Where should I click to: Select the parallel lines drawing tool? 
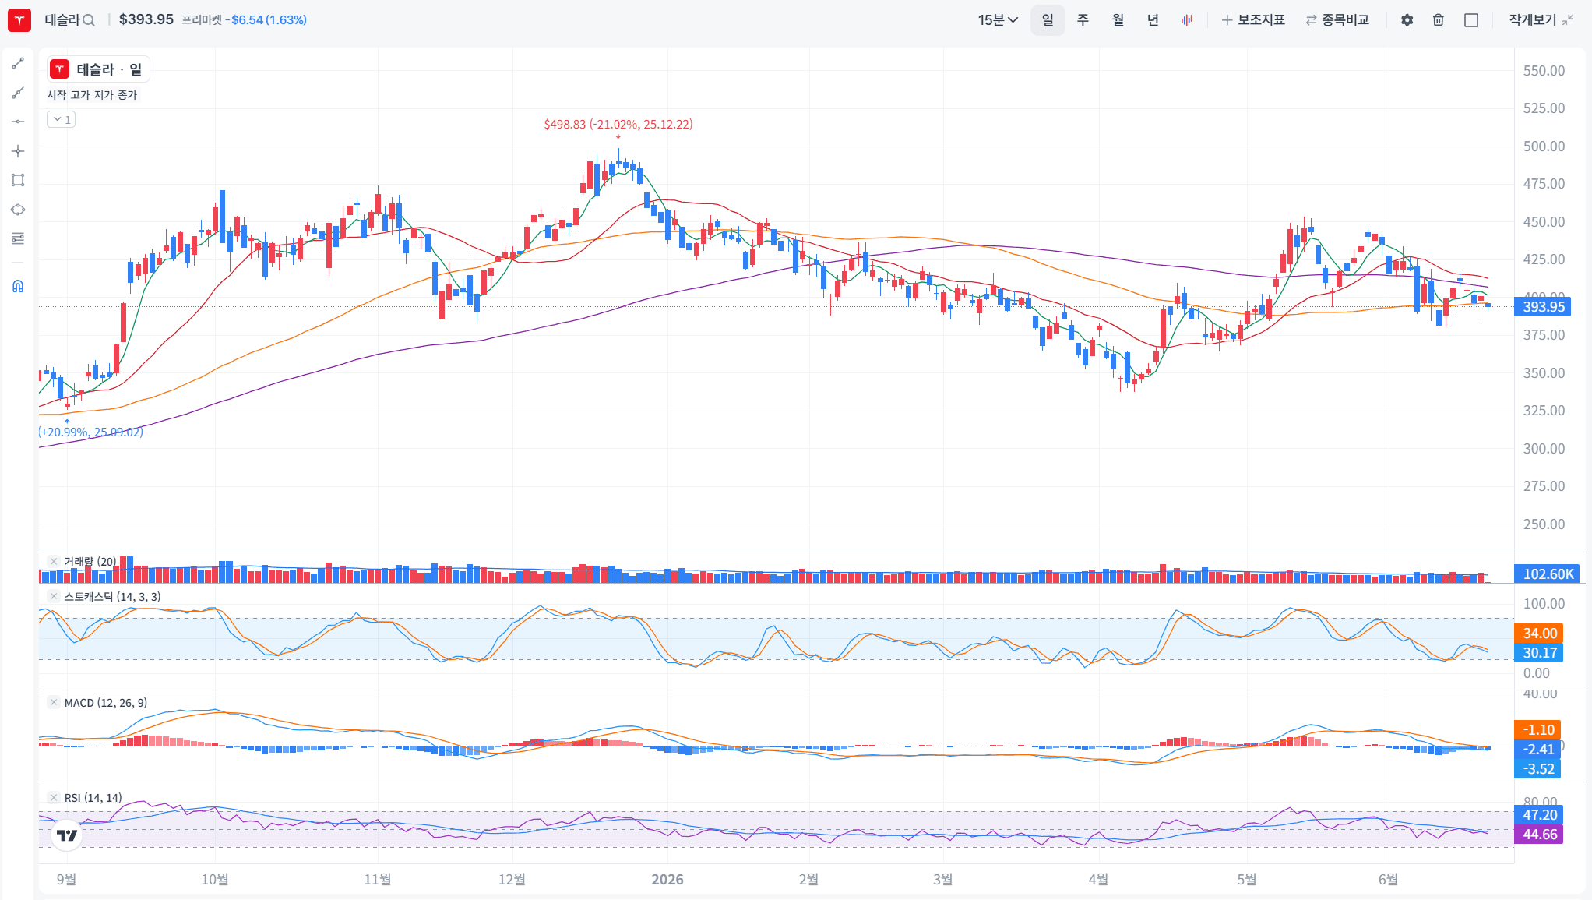tap(18, 238)
